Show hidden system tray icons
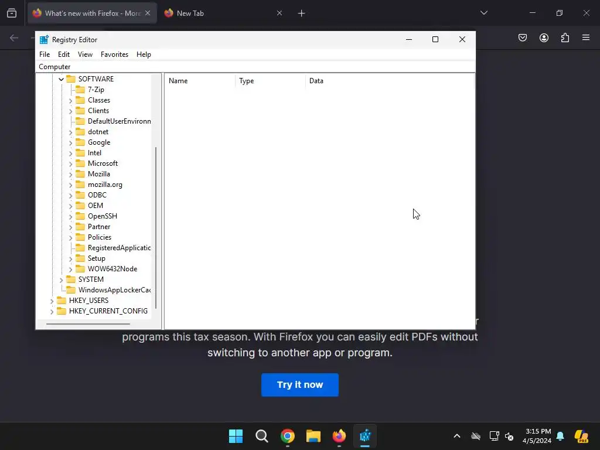Image resolution: width=600 pixels, height=450 pixels. 457,436
